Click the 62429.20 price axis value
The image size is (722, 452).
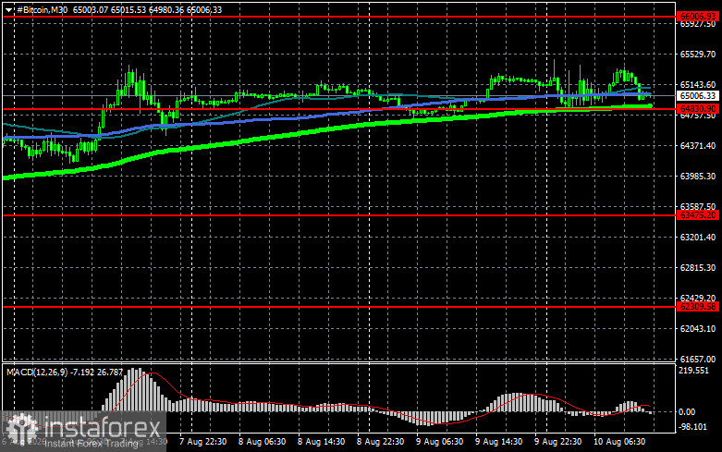click(x=698, y=298)
